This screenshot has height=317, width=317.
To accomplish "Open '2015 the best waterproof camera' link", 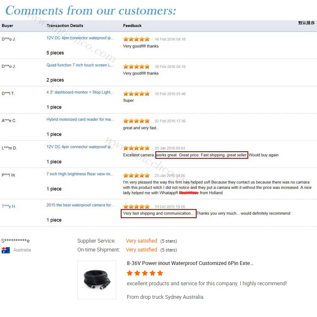I will 80,205.
